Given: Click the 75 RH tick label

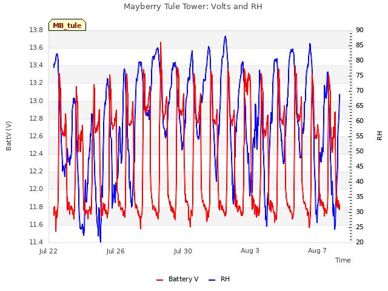Looking at the screenshot, I should (x=360, y=75).
